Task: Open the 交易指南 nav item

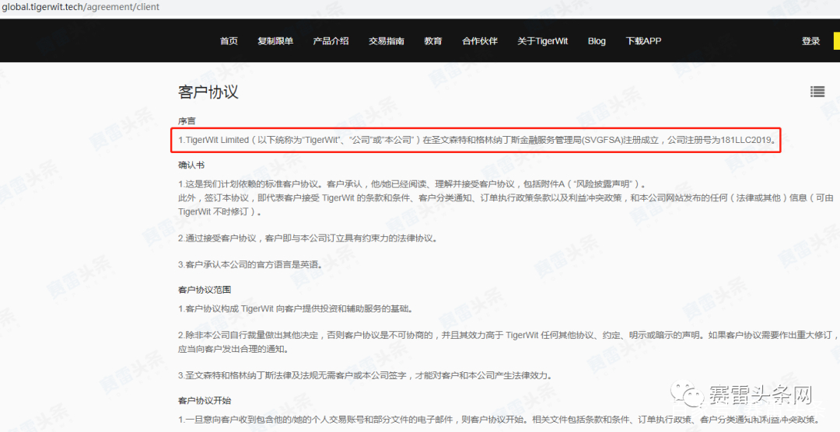Action: pyautogui.click(x=387, y=41)
